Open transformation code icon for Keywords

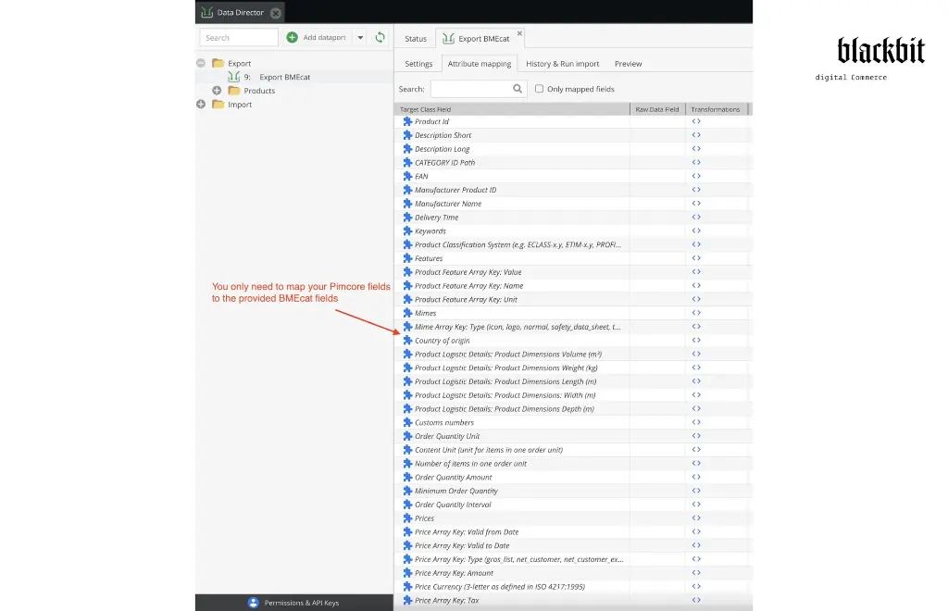click(x=696, y=231)
